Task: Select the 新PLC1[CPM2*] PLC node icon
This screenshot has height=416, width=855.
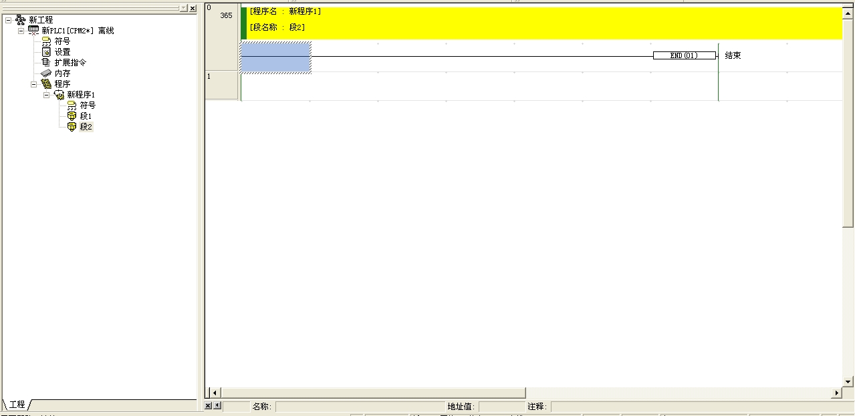Action: (x=33, y=31)
